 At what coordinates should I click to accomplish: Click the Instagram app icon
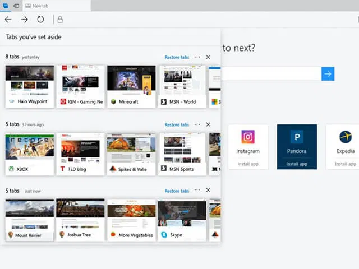coord(248,137)
